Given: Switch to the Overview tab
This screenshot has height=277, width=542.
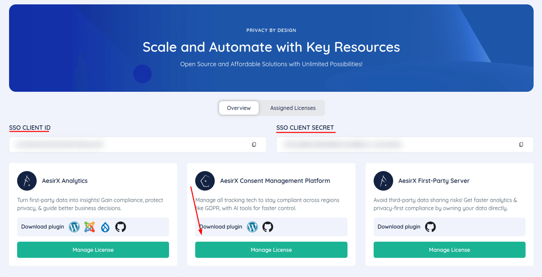Looking at the screenshot, I should pyautogui.click(x=239, y=108).
